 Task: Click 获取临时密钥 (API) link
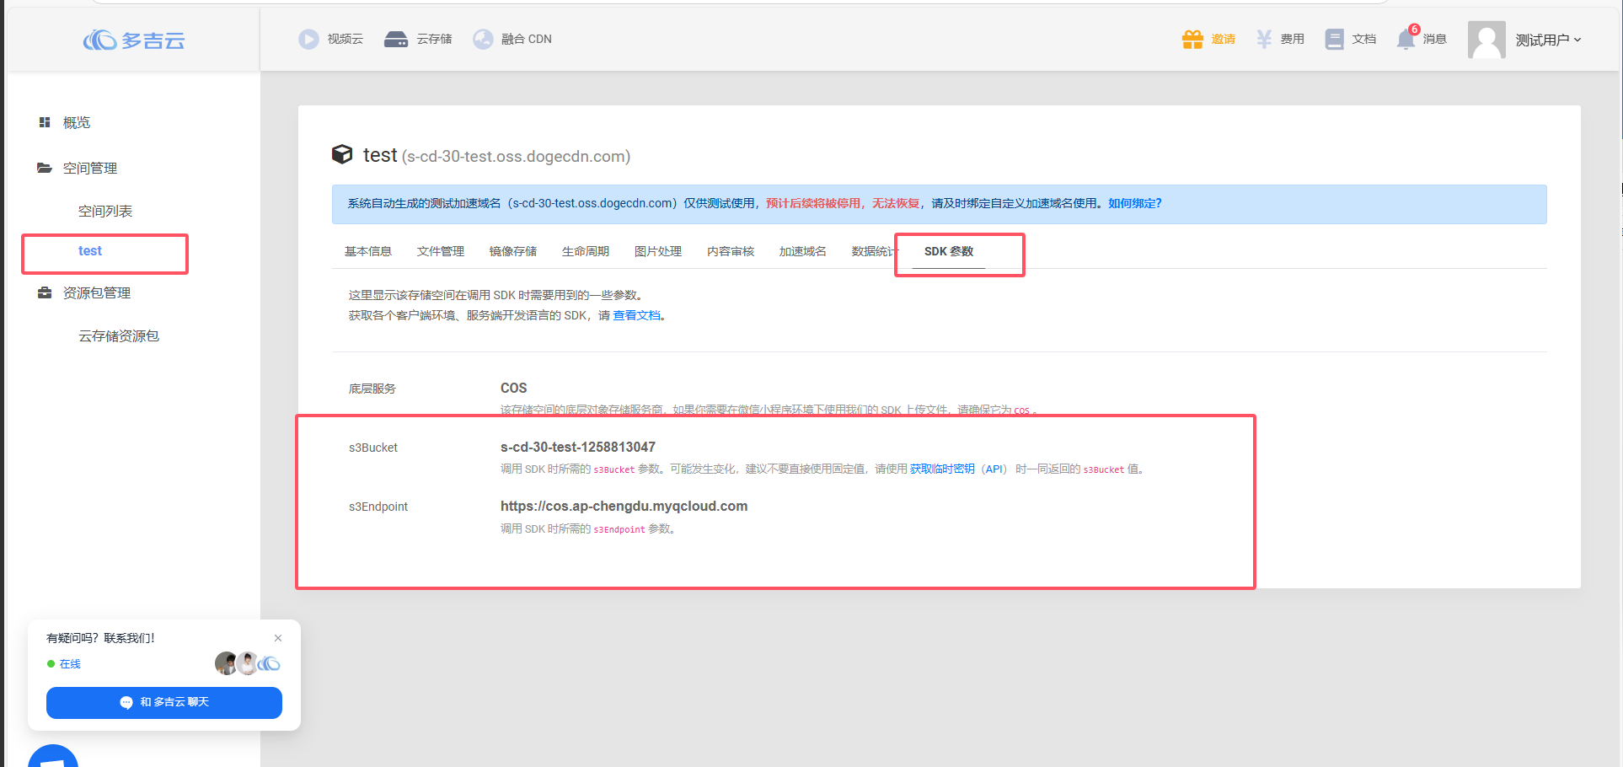958,469
